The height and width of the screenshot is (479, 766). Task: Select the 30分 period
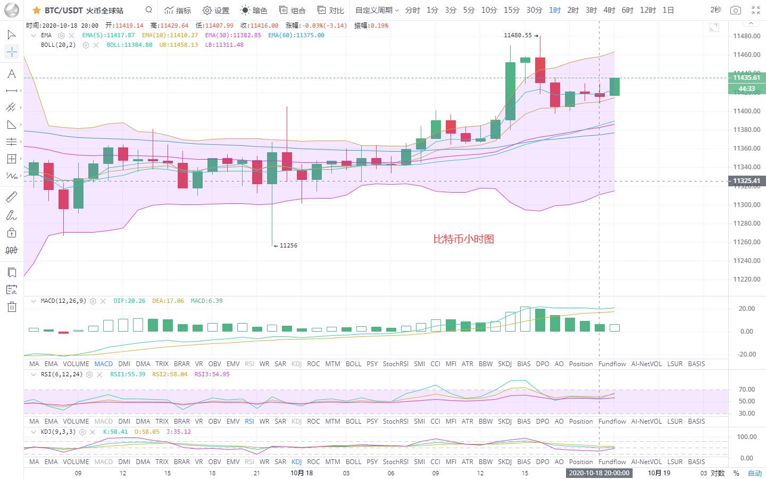pyautogui.click(x=535, y=10)
